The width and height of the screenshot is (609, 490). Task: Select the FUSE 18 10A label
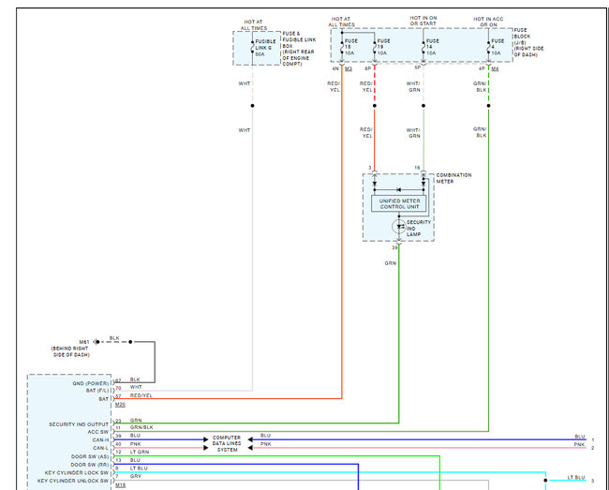pyautogui.click(x=351, y=47)
